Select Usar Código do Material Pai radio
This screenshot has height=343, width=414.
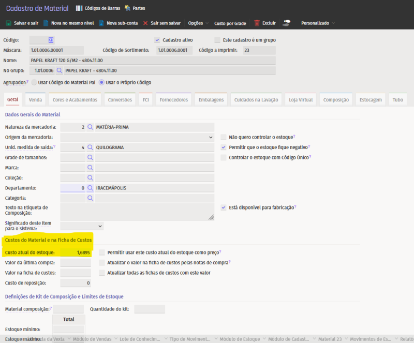pyautogui.click(x=34, y=82)
